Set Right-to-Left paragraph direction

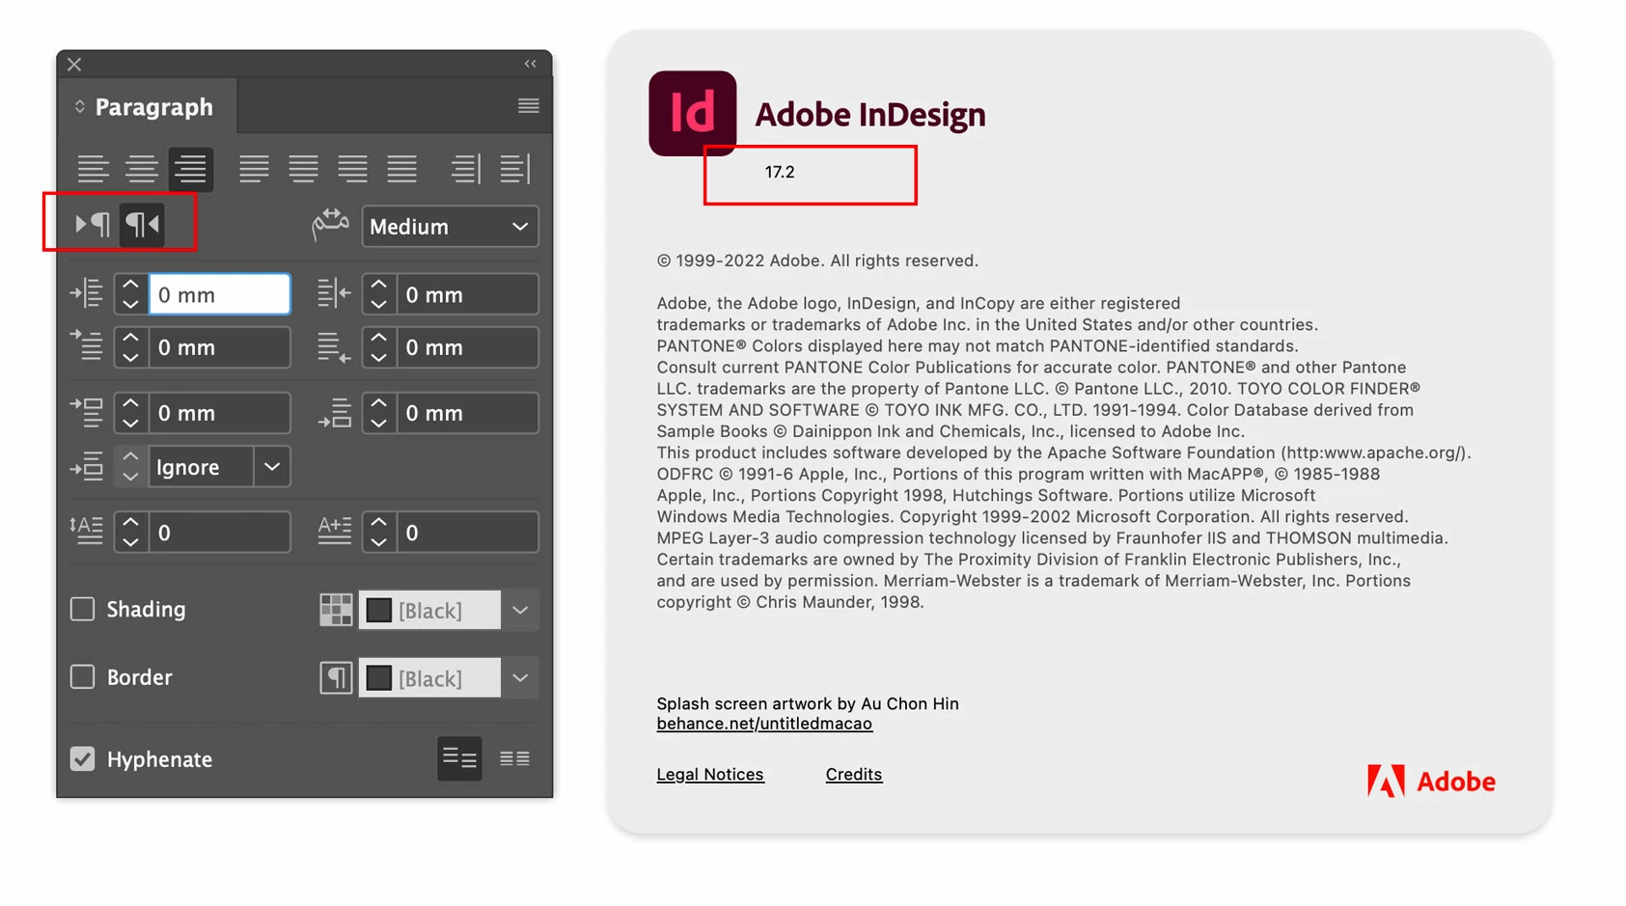142,225
